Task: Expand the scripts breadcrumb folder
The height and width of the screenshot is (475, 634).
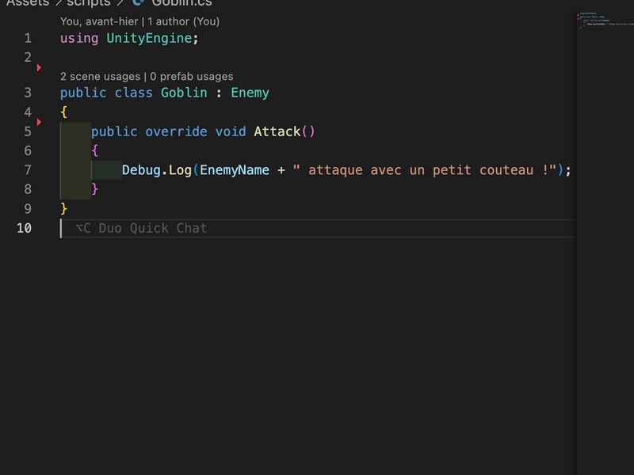Action: click(88, 2)
